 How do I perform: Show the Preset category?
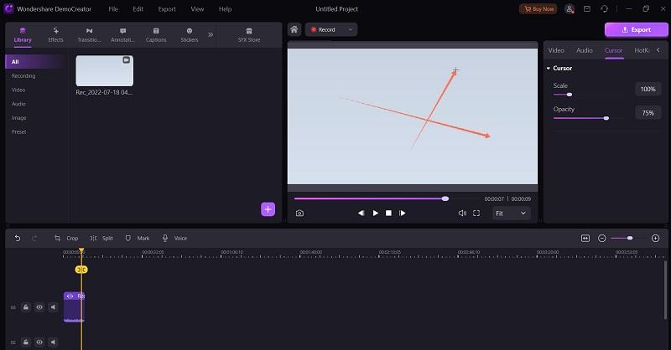click(x=18, y=131)
